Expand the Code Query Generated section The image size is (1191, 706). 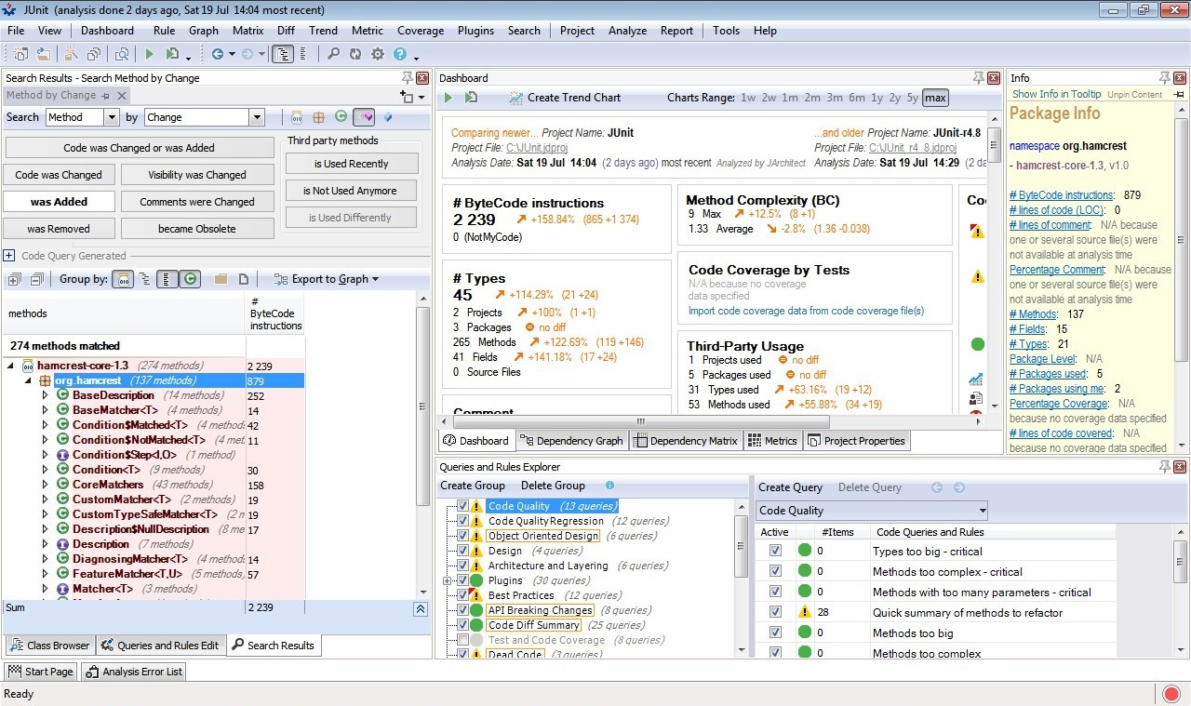pyautogui.click(x=9, y=256)
